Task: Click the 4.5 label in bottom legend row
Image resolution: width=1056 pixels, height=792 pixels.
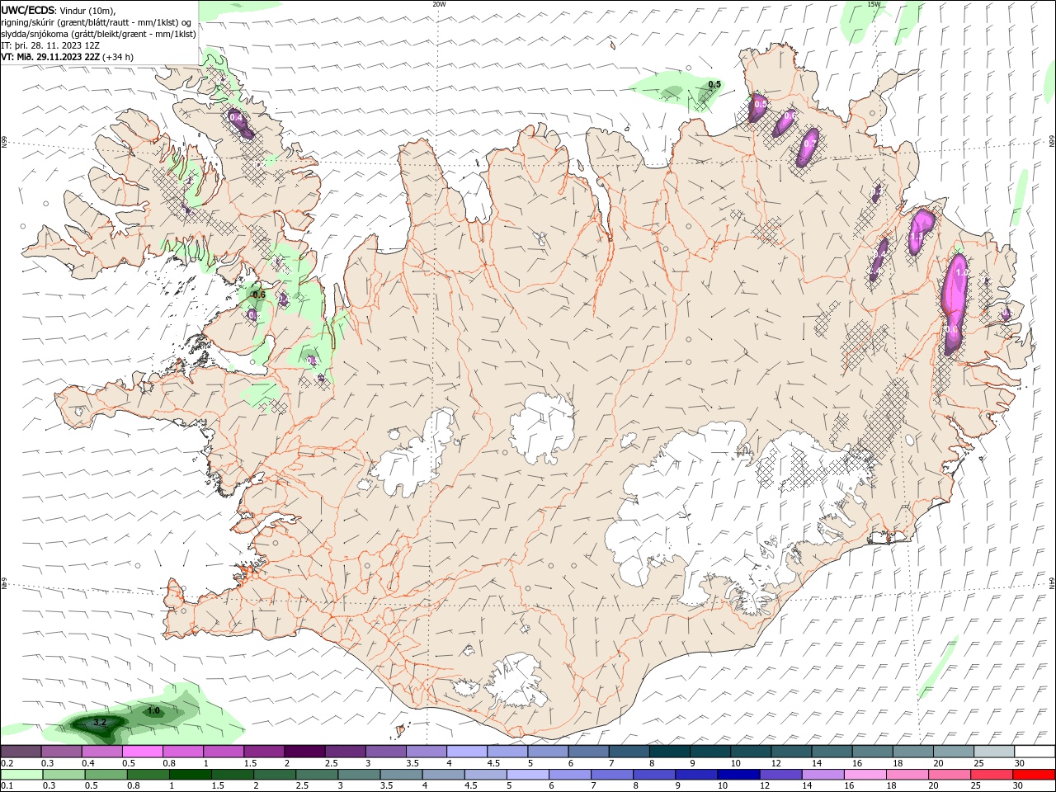Action: pyautogui.click(x=471, y=786)
